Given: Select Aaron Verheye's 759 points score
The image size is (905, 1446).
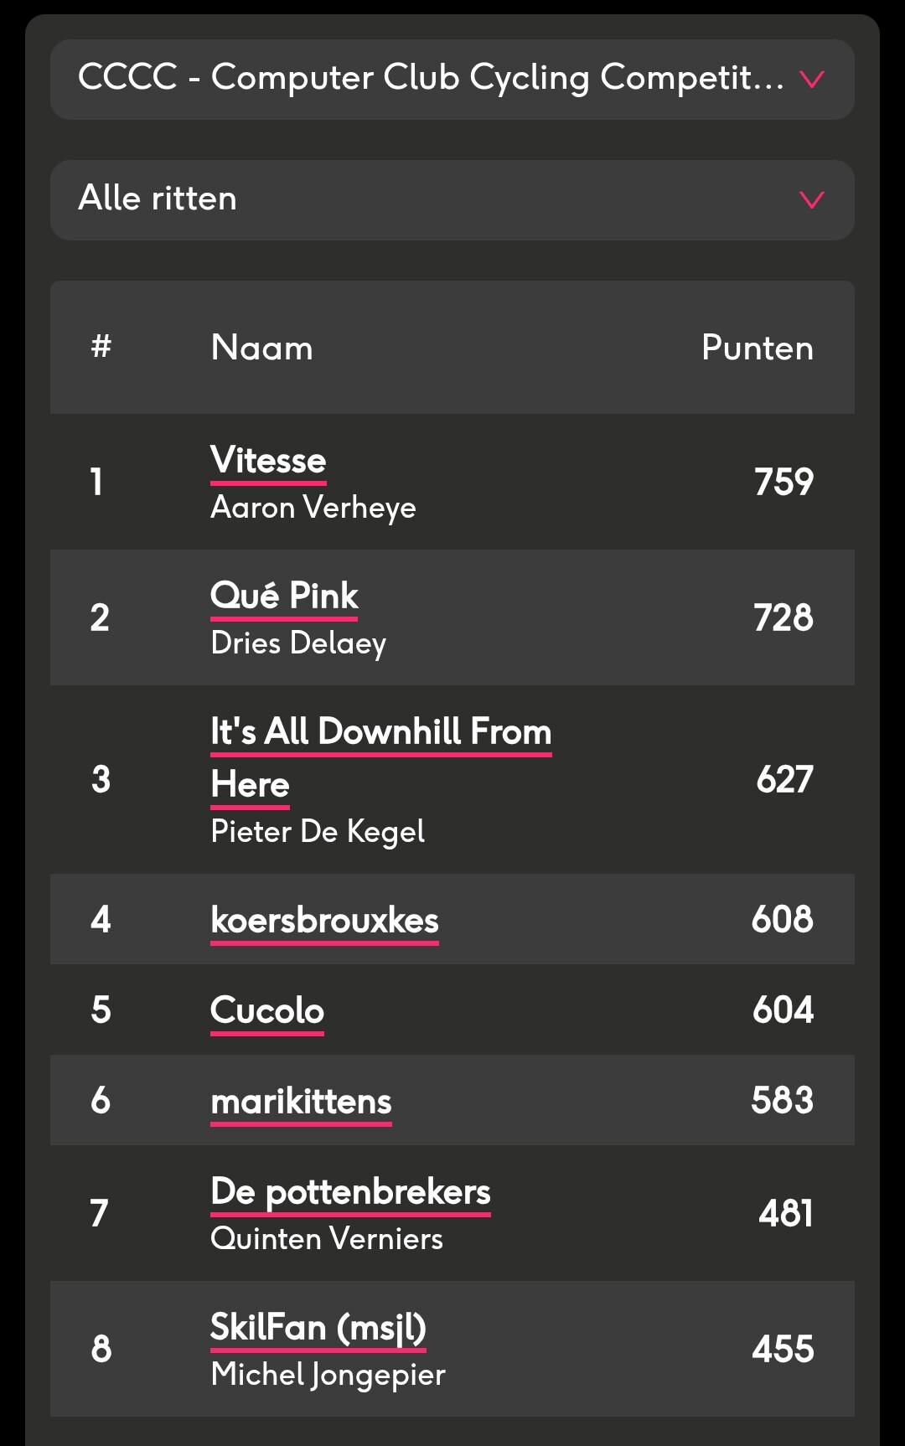Looking at the screenshot, I should [x=784, y=482].
